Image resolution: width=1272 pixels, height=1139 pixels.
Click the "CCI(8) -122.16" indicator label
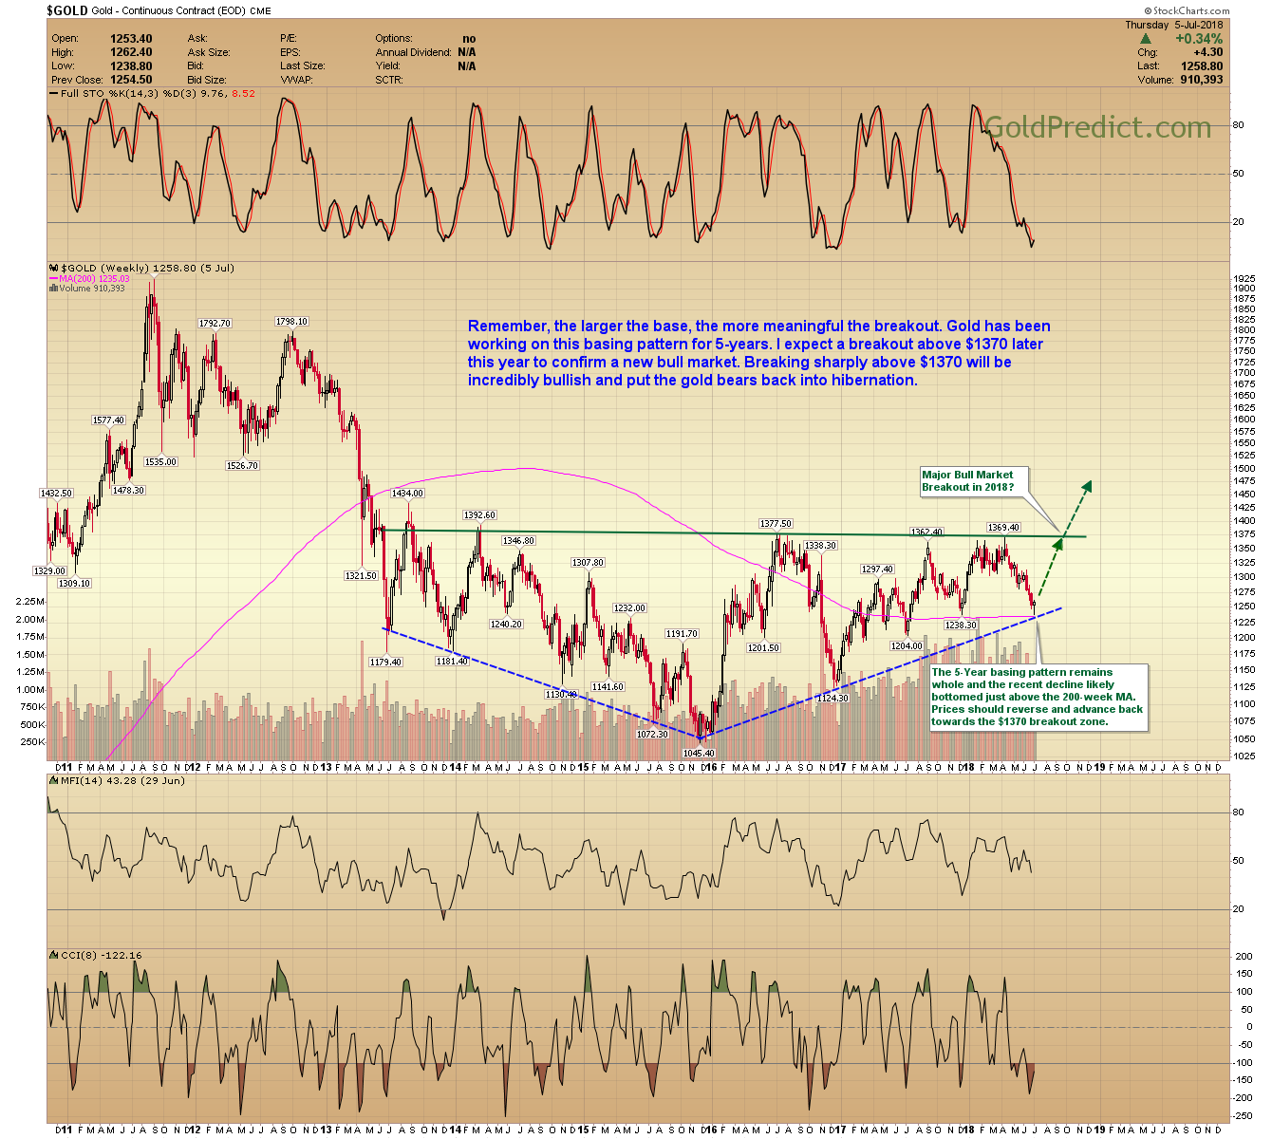95,955
